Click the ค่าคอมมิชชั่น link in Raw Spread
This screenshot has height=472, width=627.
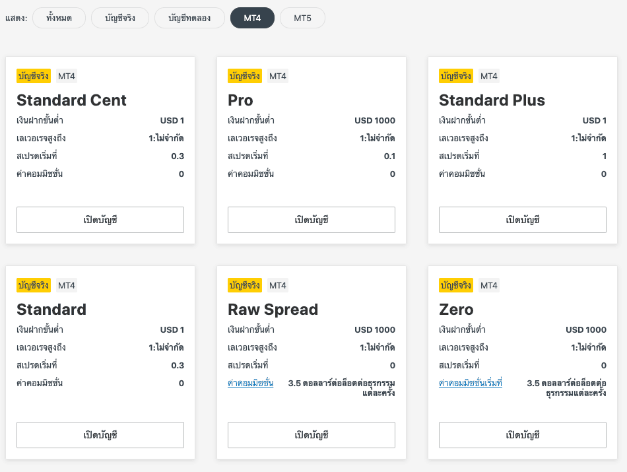[251, 383]
